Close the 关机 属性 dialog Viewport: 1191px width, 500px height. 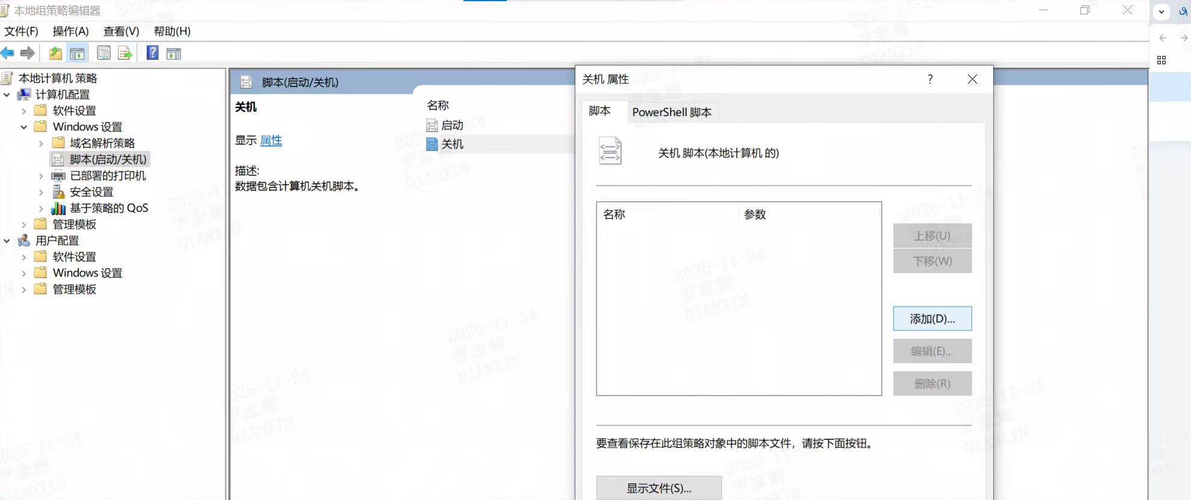click(972, 79)
